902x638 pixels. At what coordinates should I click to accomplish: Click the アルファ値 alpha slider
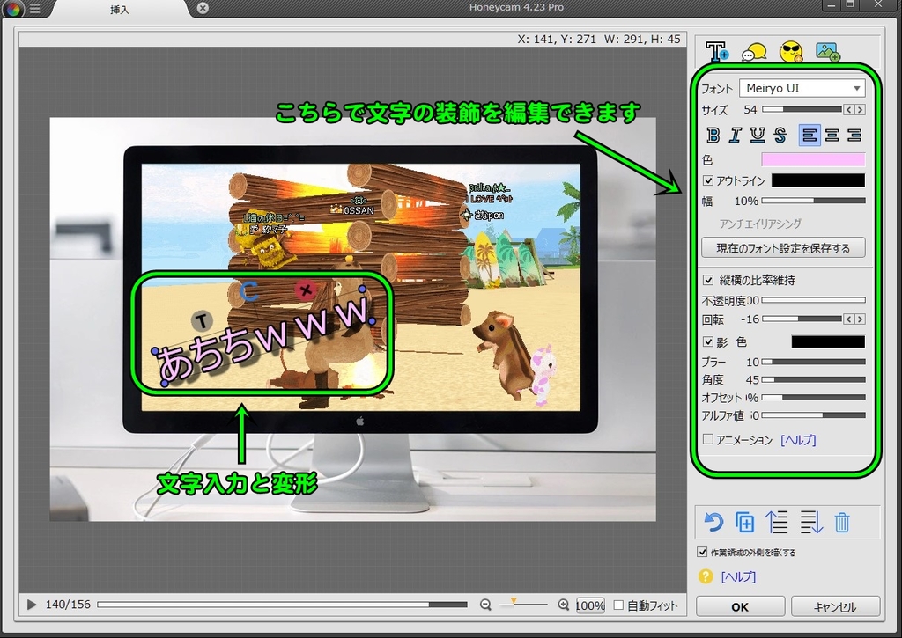(813, 415)
